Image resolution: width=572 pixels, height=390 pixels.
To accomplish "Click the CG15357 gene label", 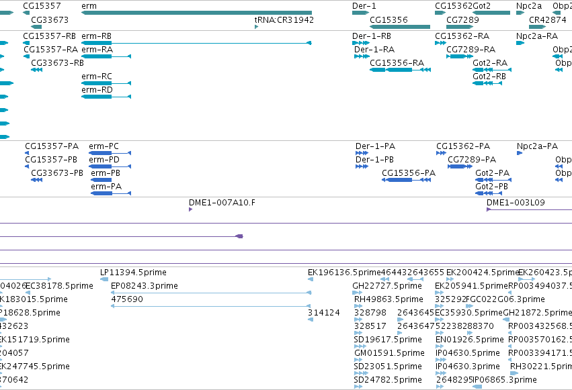I will coord(42,6).
